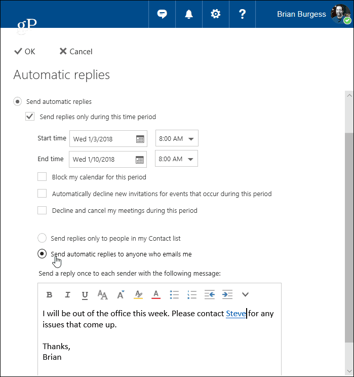Click OK to save automatic replies

[25, 52]
